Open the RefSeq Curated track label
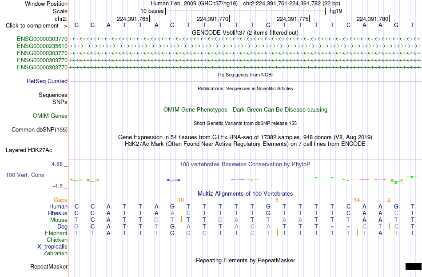 pos(47,81)
